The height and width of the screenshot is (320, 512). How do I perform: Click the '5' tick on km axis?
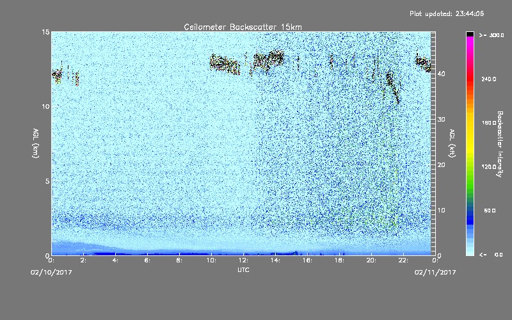point(47,181)
